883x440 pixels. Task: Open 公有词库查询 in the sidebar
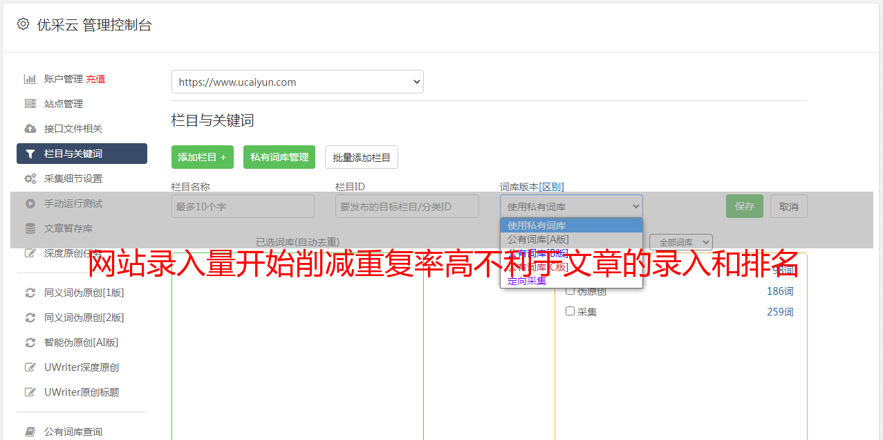73,432
